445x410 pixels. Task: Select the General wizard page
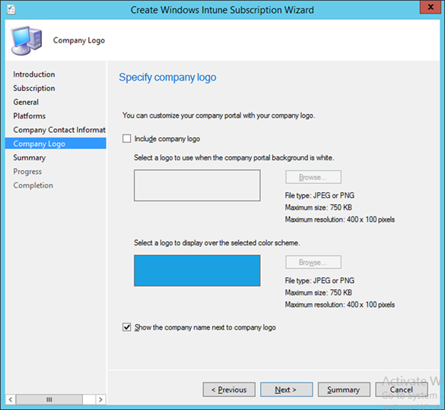tap(26, 102)
